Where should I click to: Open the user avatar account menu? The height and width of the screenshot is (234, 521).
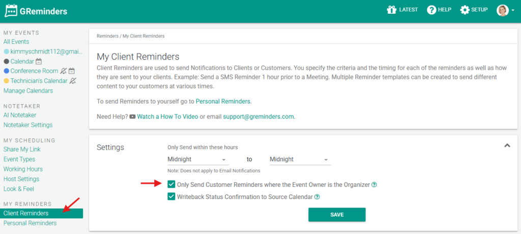coord(505,10)
